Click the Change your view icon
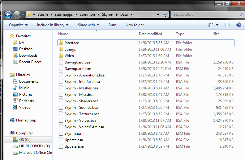This screenshot has width=245, height=160. coord(211,25)
